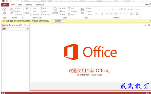Screen dimensions: 151x94
Task: Click 合计 (Totals) sigma icon
Action: [69, 8]
